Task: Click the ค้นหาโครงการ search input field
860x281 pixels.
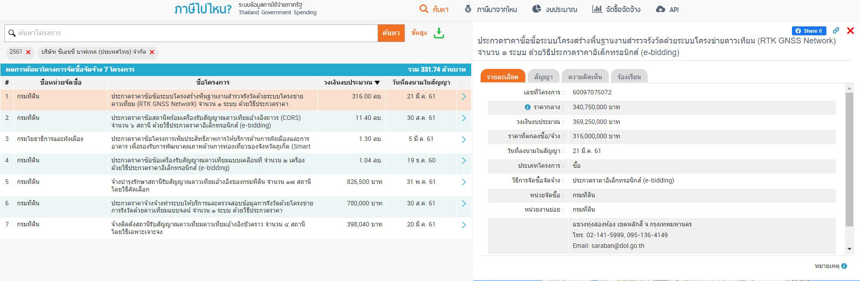Action: point(193,33)
